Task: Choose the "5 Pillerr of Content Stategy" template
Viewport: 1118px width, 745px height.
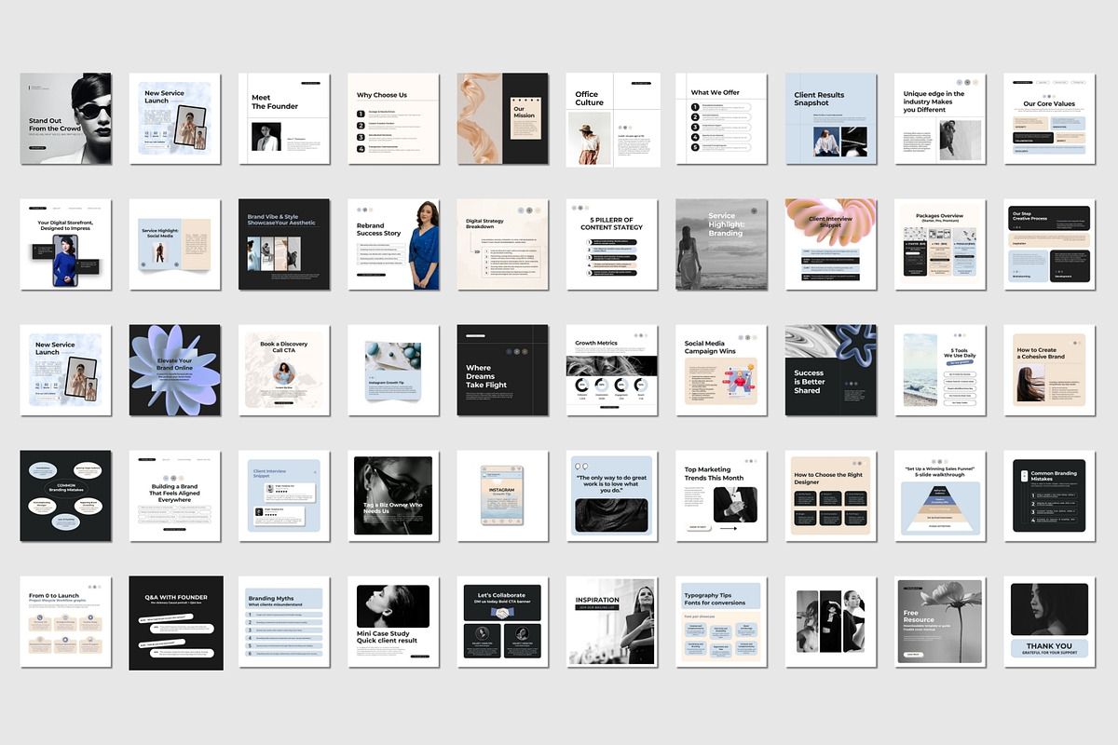Action: point(612,244)
